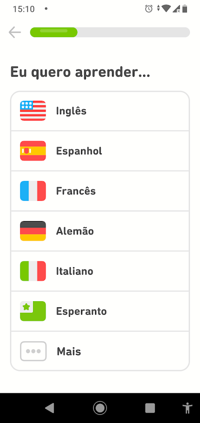200x423 pixels.
Task: Select the Esperanto text label
Action: [x=81, y=311]
